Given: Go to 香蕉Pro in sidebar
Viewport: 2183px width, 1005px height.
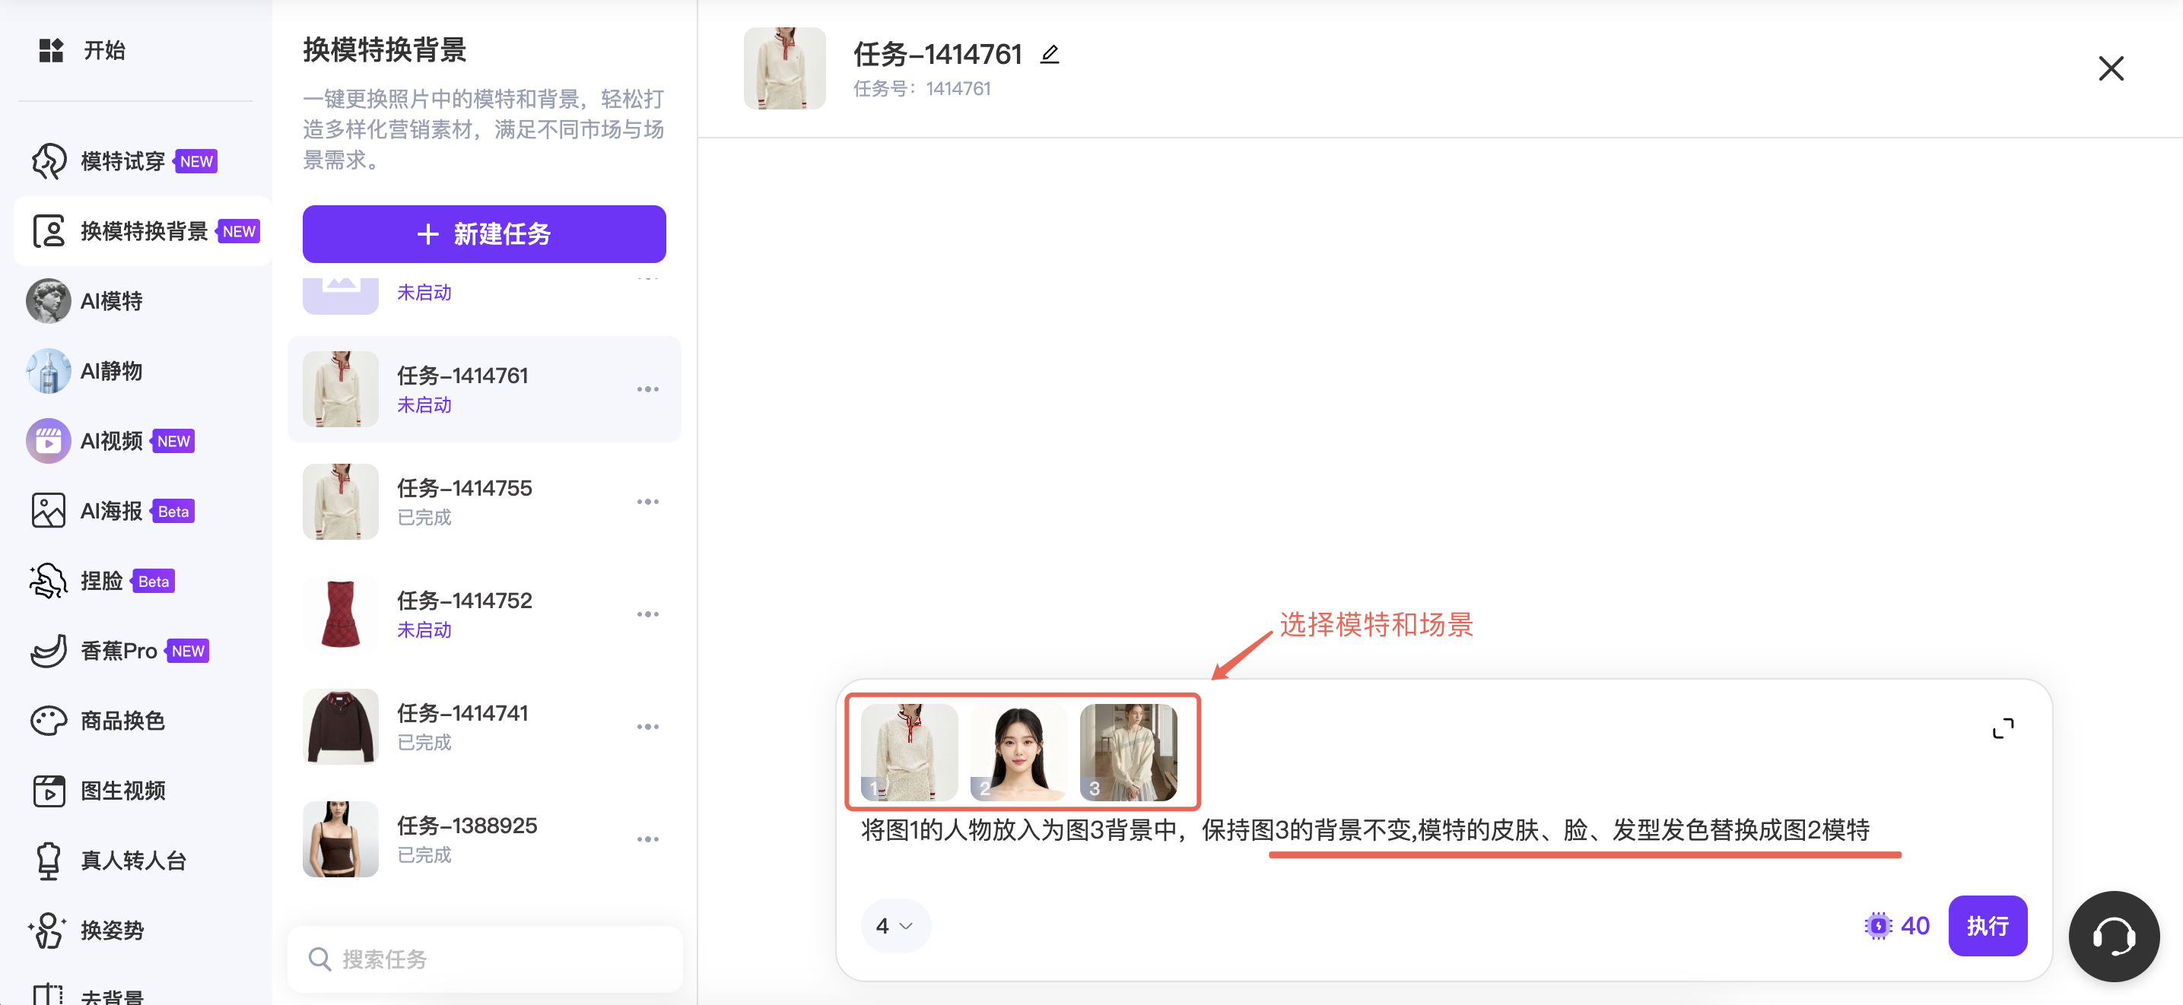Looking at the screenshot, I should point(119,650).
